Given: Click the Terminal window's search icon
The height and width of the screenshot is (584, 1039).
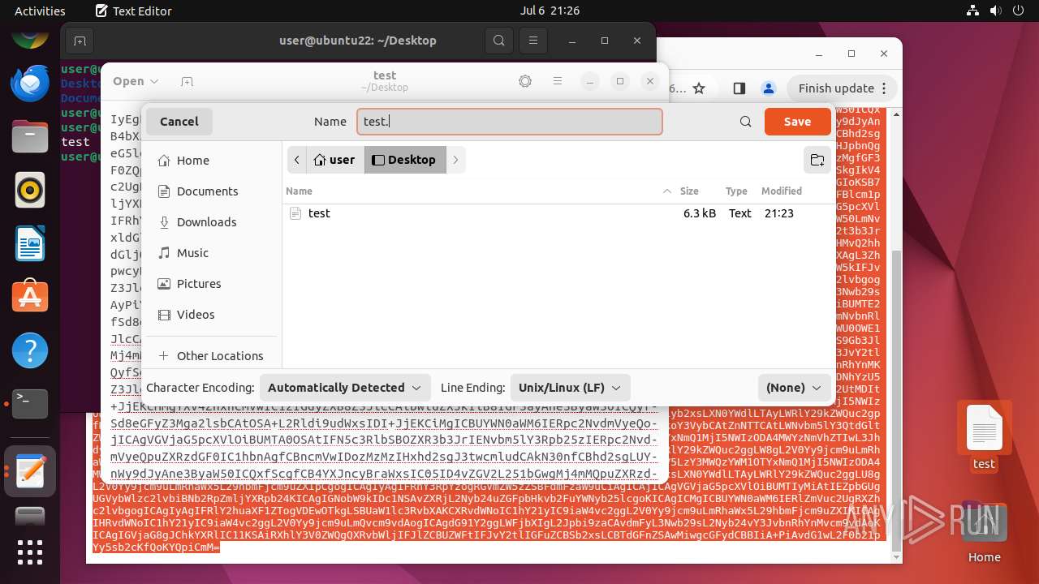Looking at the screenshot, I should [499, 41].
